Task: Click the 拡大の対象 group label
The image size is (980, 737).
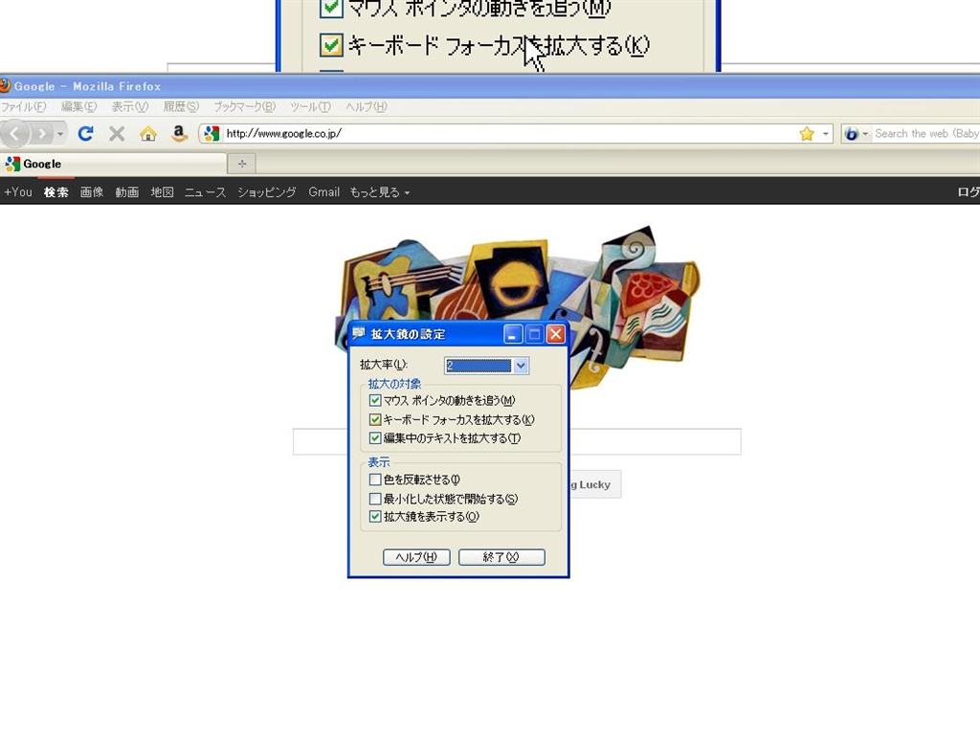Action: coord(394,384)
